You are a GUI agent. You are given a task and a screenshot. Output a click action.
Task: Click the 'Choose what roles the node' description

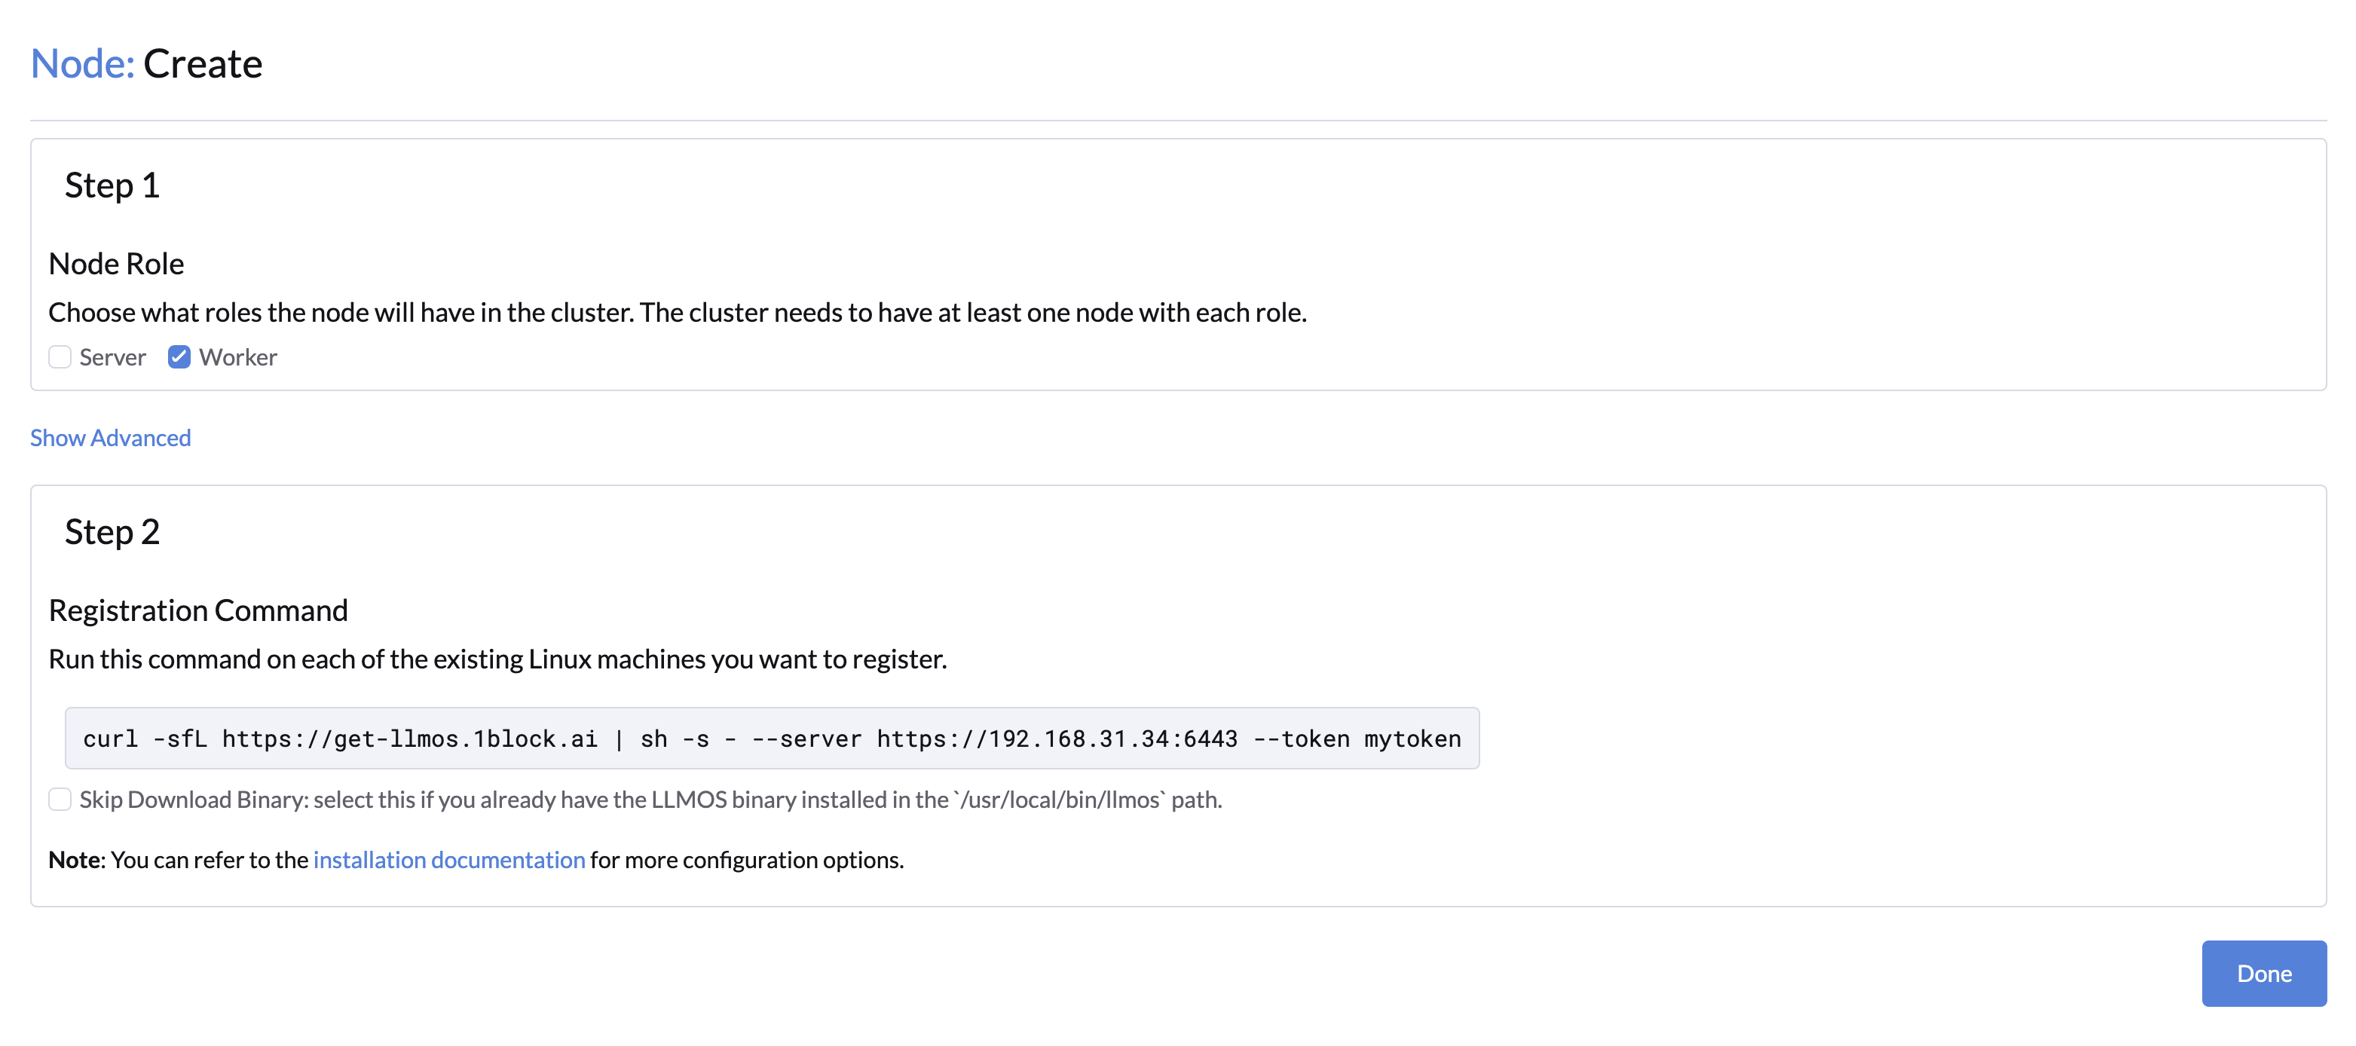(678, 313)
